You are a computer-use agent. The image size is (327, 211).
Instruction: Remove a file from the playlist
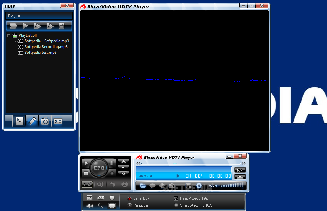pos(50,26)
